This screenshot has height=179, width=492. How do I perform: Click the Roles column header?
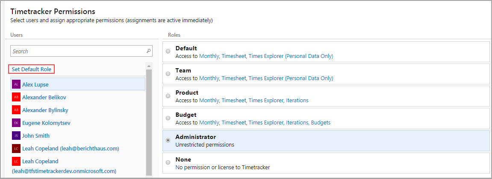174,35
